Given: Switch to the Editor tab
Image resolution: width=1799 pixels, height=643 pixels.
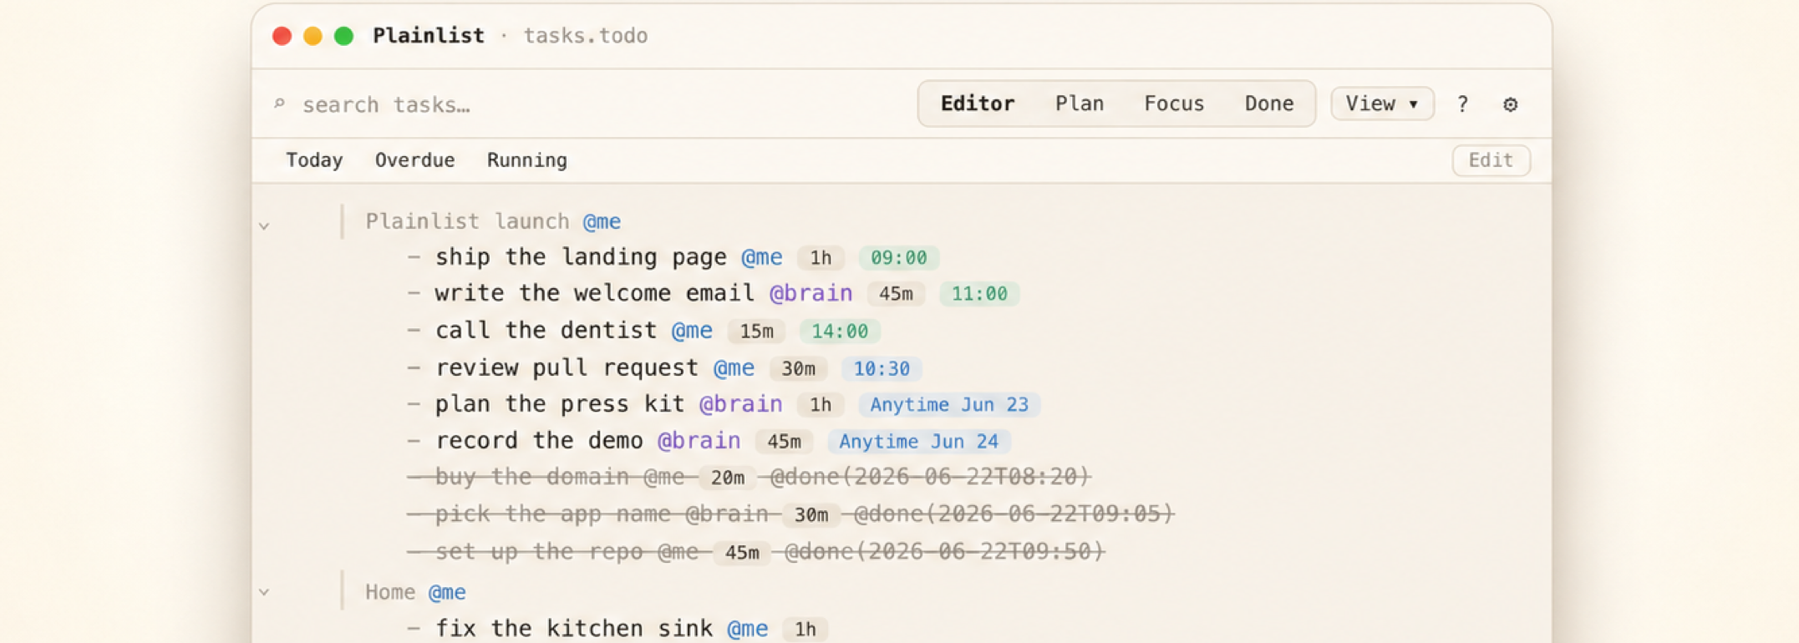Looking at the screenshot, I should (x=978, y=104).
